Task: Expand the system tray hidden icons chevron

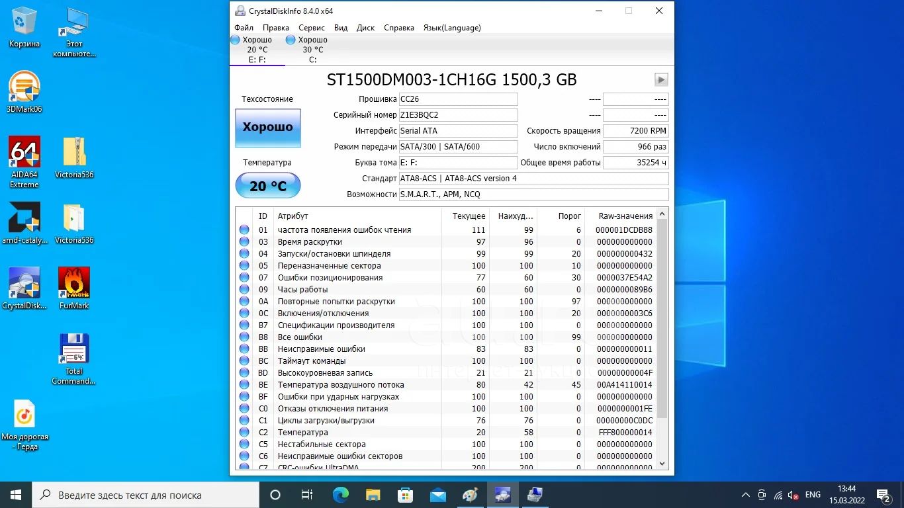Action: click(745, 495)
